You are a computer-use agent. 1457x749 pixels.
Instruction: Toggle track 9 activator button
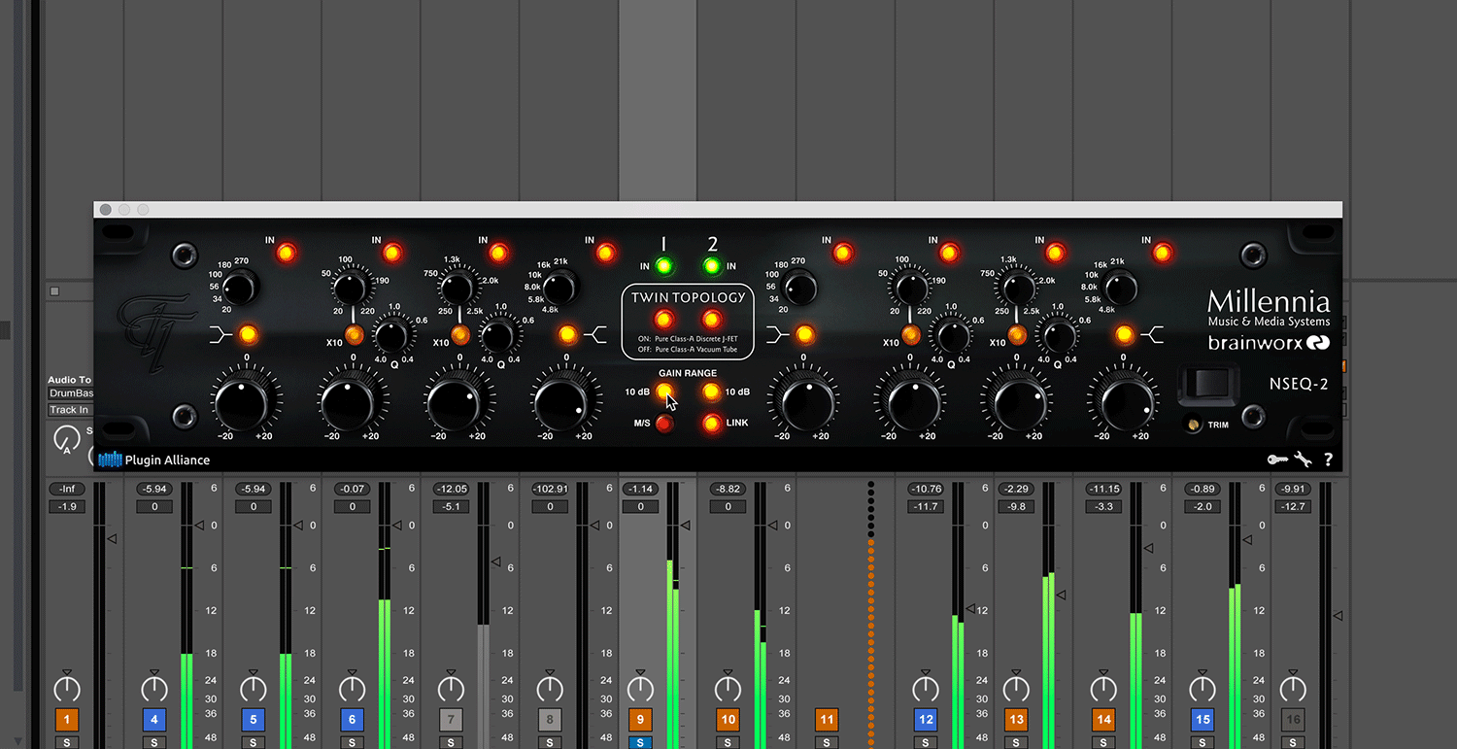click(640, 720)
